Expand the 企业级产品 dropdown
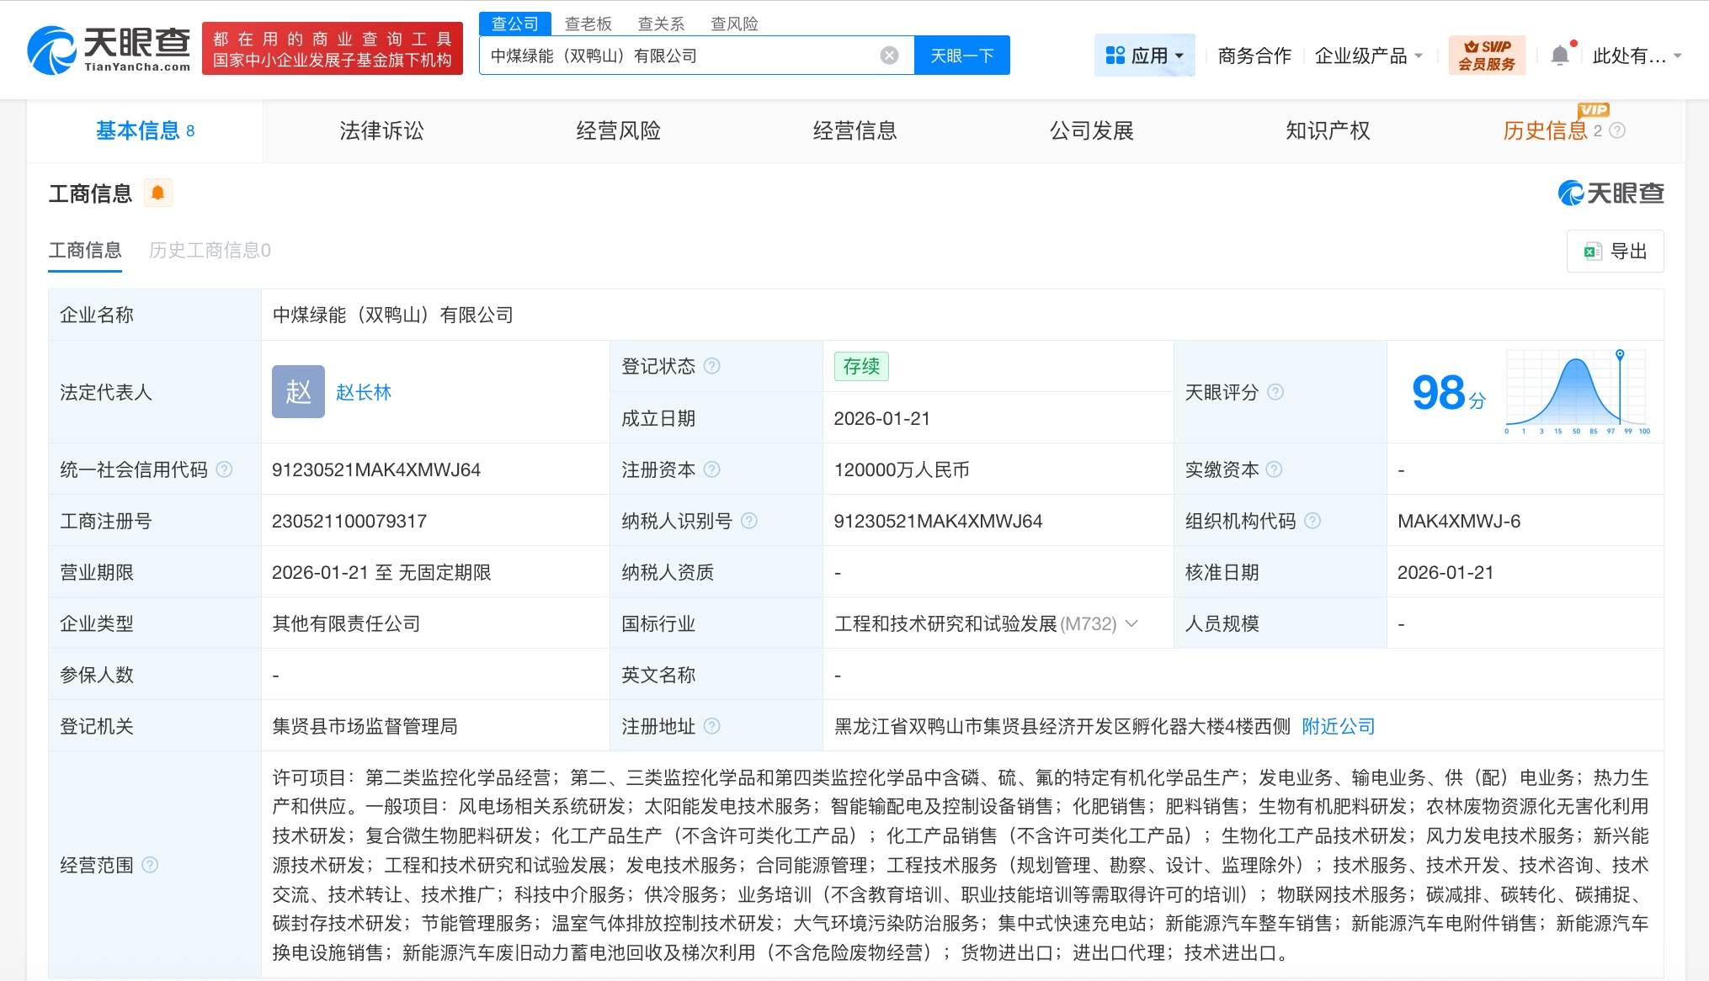 pyautogui.click(x=1368, y=56)
